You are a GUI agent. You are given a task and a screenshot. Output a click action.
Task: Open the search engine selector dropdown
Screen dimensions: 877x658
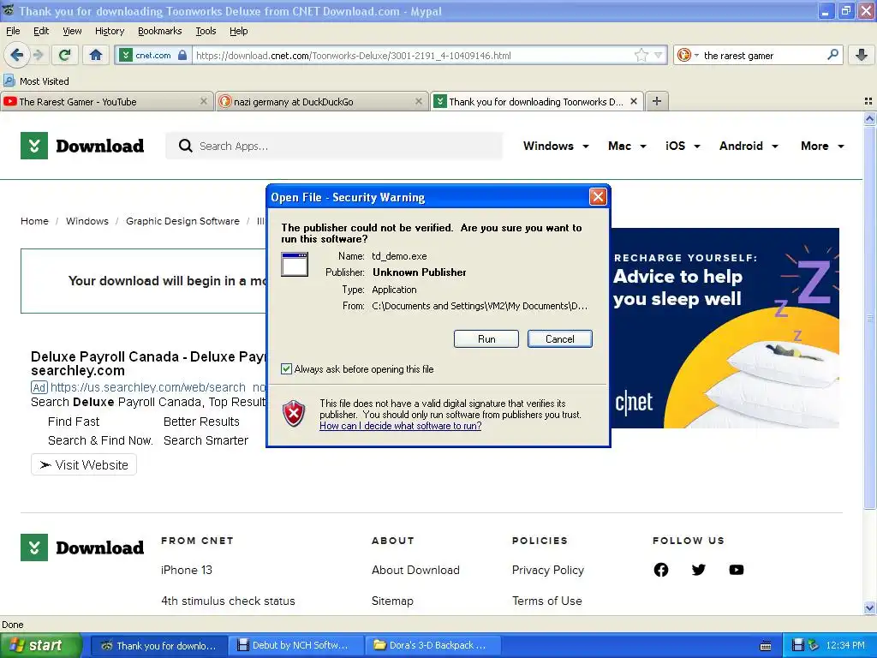pyautogui.click(x=696, y=56)
